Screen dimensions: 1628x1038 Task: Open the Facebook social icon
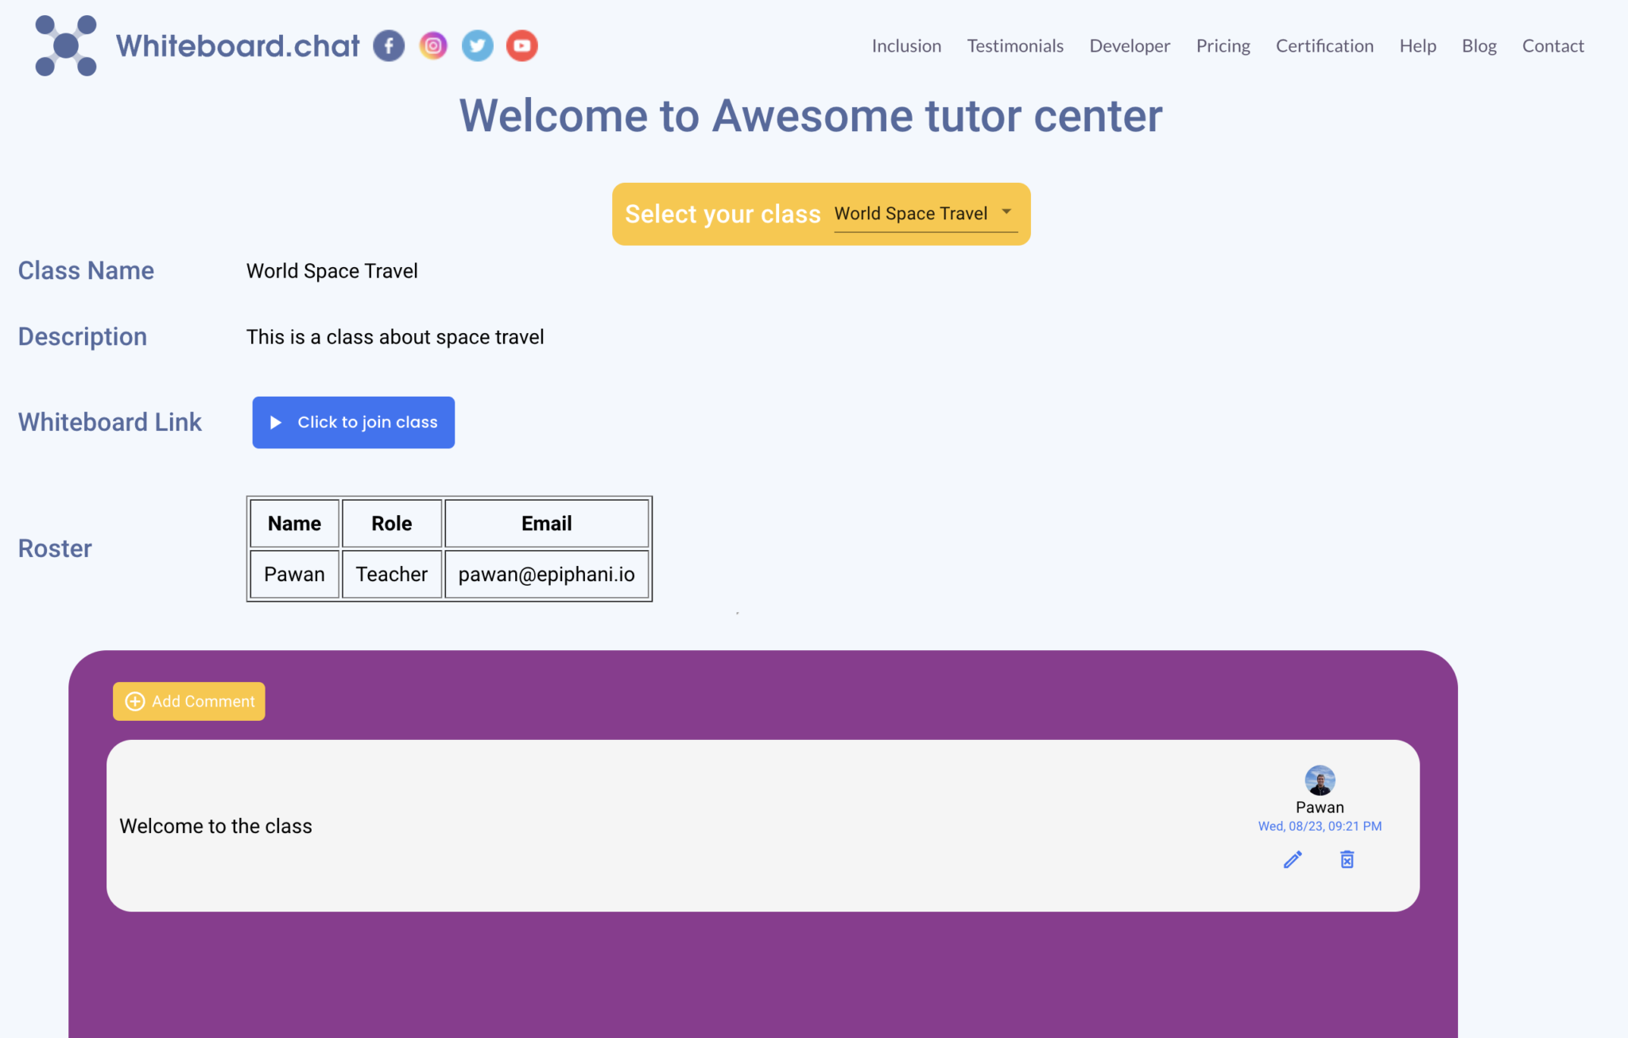[389, 45]
